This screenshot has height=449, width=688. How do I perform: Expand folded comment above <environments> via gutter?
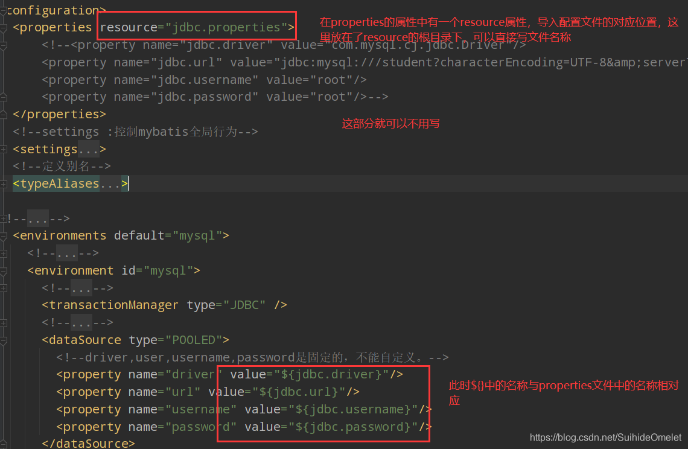[x=4, y=218]
